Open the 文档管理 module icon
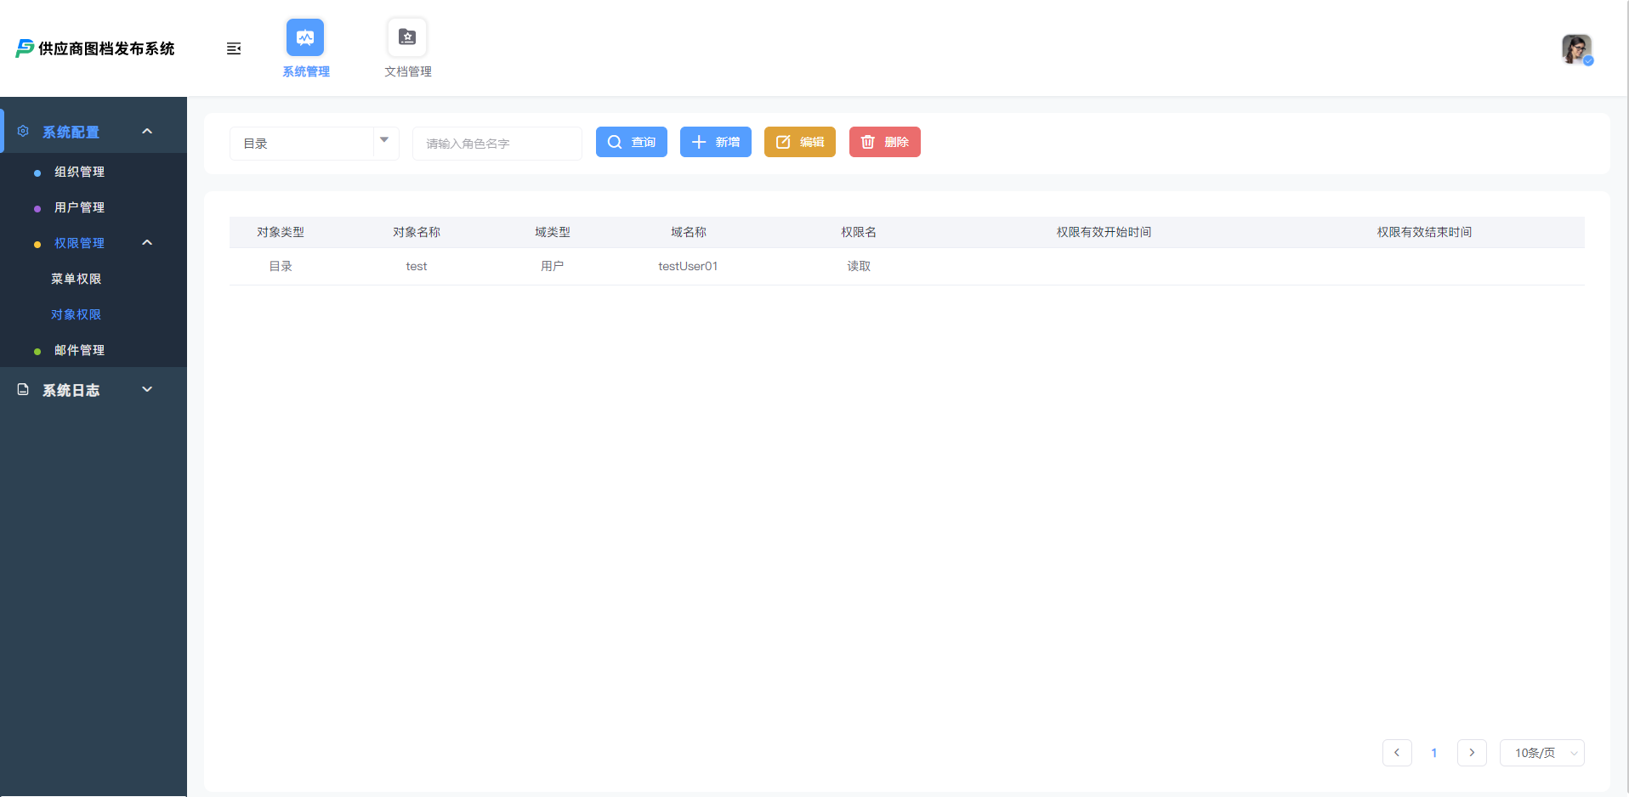Viewport: 1629px width, 797px height. [x=407, y=37]
